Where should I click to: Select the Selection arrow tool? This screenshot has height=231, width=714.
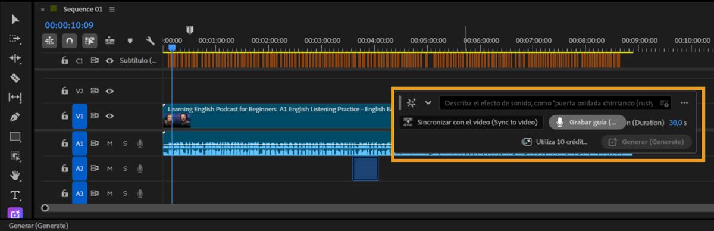[15, 20]
